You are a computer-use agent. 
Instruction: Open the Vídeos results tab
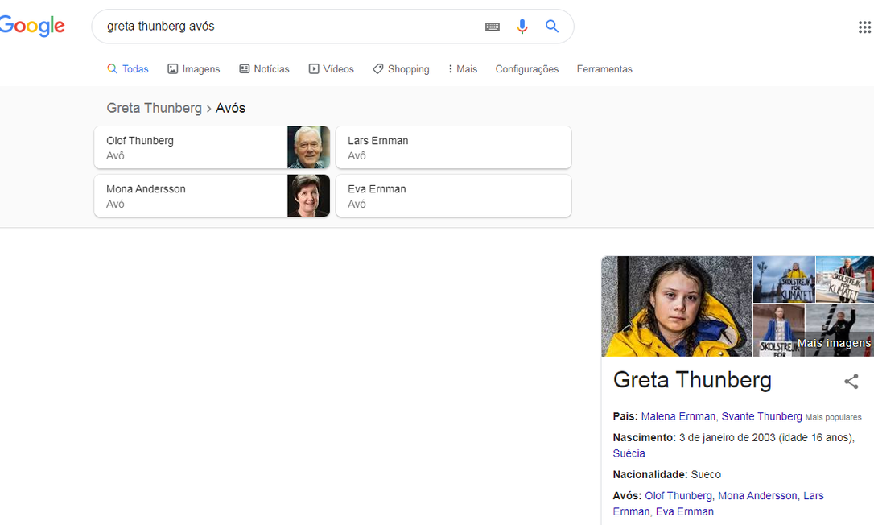(x=331, y=69)
